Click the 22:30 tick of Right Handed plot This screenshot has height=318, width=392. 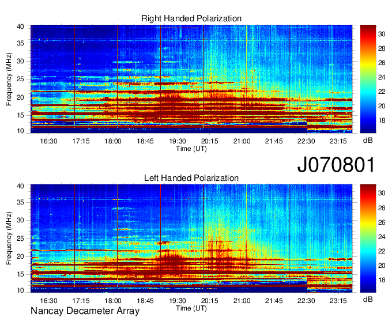306,141
